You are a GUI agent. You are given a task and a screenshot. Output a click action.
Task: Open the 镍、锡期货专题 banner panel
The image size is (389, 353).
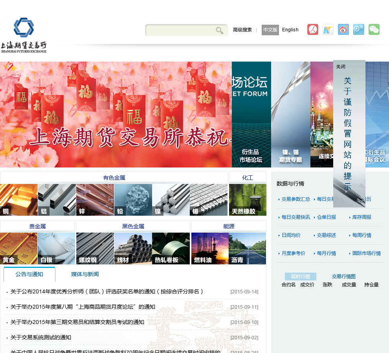click(x=290, y=115)
